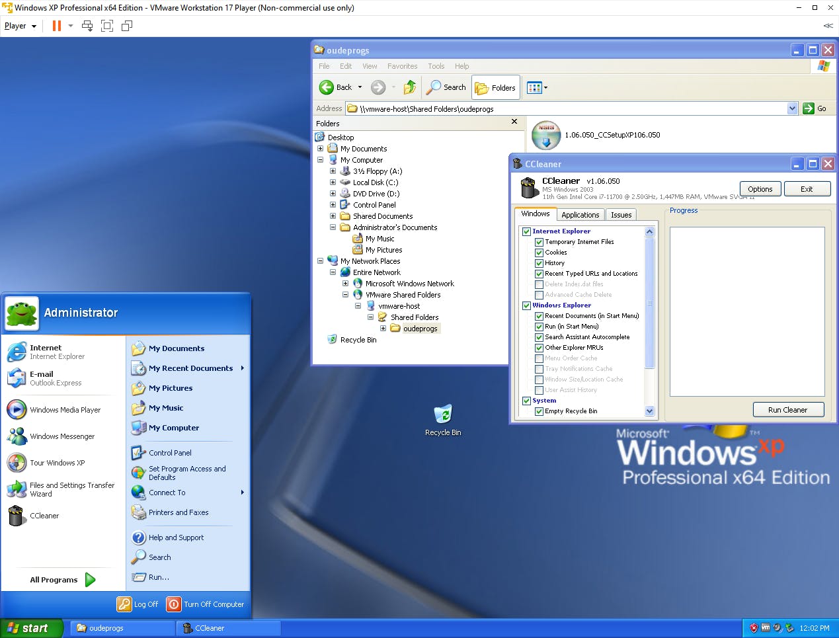839x638 pixels.
Task: Click the Turn Off Computer icon
Action: point(174,604)
